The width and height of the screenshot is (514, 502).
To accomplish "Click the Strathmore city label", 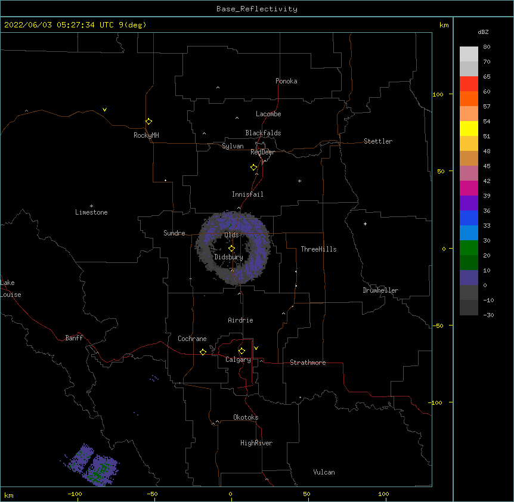I will [308, 362].
